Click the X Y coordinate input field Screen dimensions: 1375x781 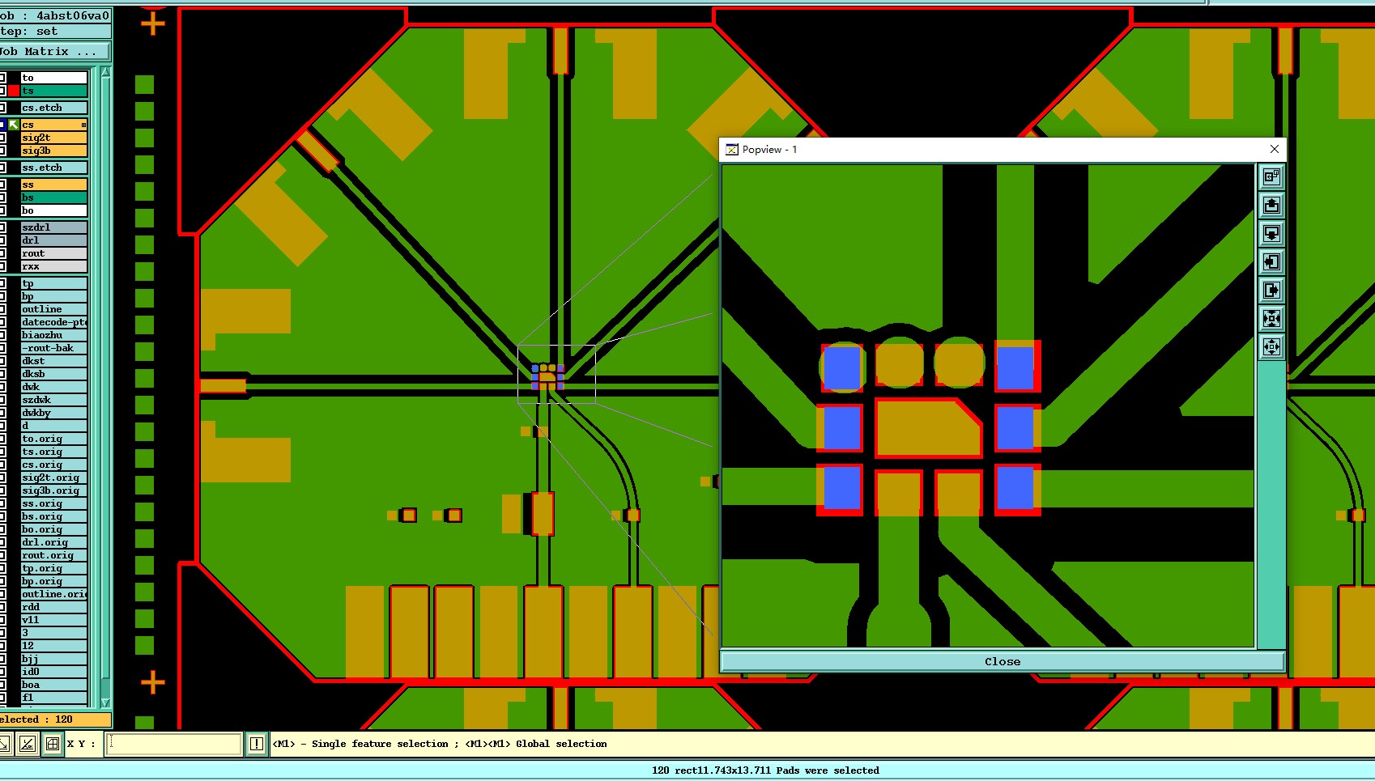174,744
